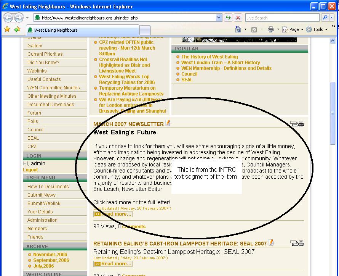The image size is (339, 276).
Task: Click edit icon beside March 2007 Newsletter
Action: coord(168,123)
